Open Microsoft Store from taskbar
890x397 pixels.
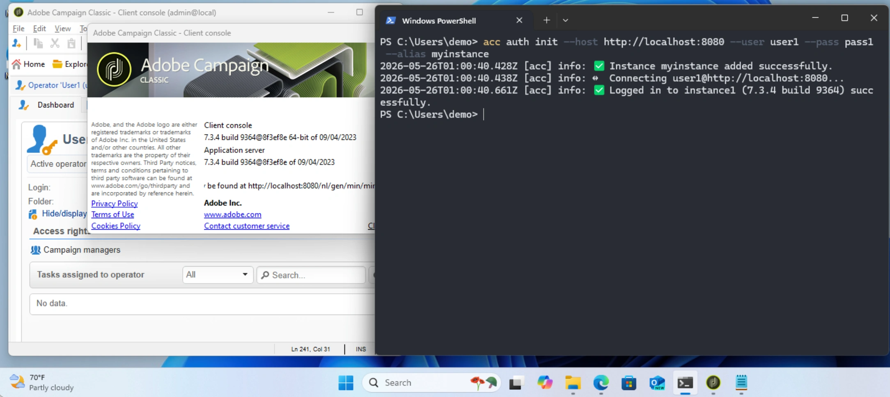[629, 383]
